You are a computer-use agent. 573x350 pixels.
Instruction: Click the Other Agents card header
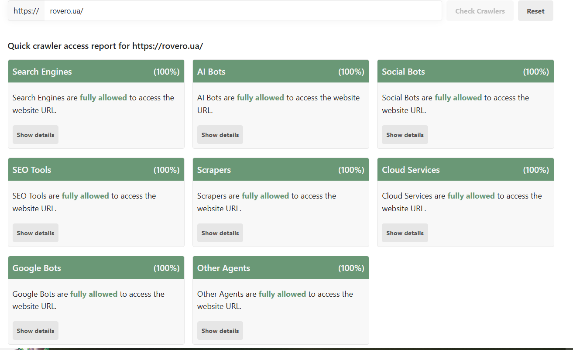click(281, 268)
